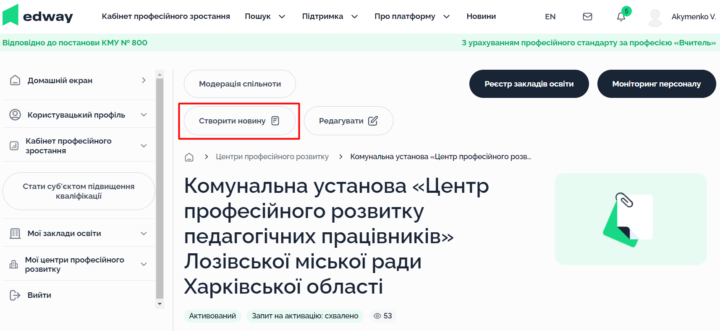Open the Пошук menu
Image resolution: width=720 pixels, height=331 pixels.
pos(258,16)
